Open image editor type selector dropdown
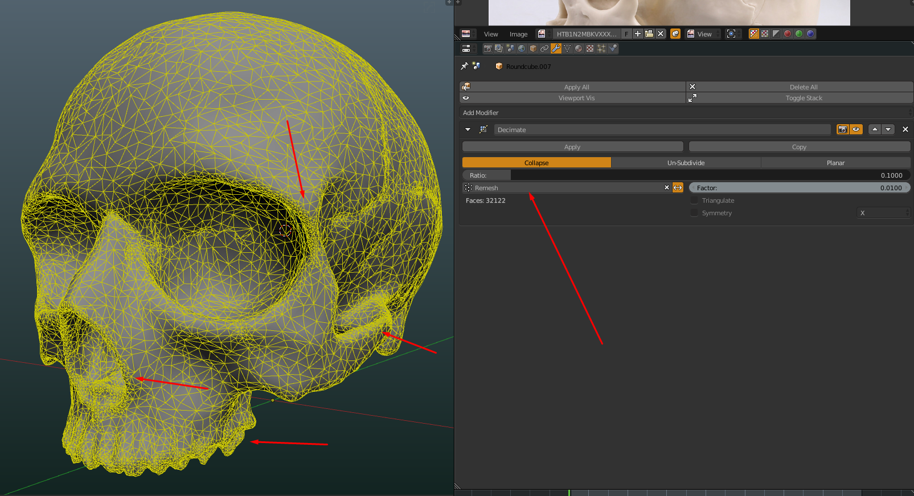The height and width of the screenshot is (496, 914). 468,34
